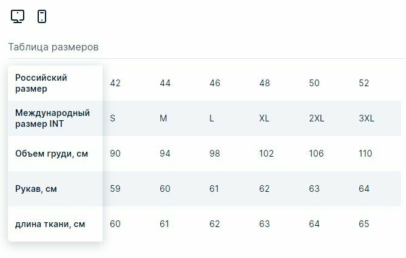The image size is (406, 258).
Task: Select the 'Российский размер' row header
Action: 41,83
